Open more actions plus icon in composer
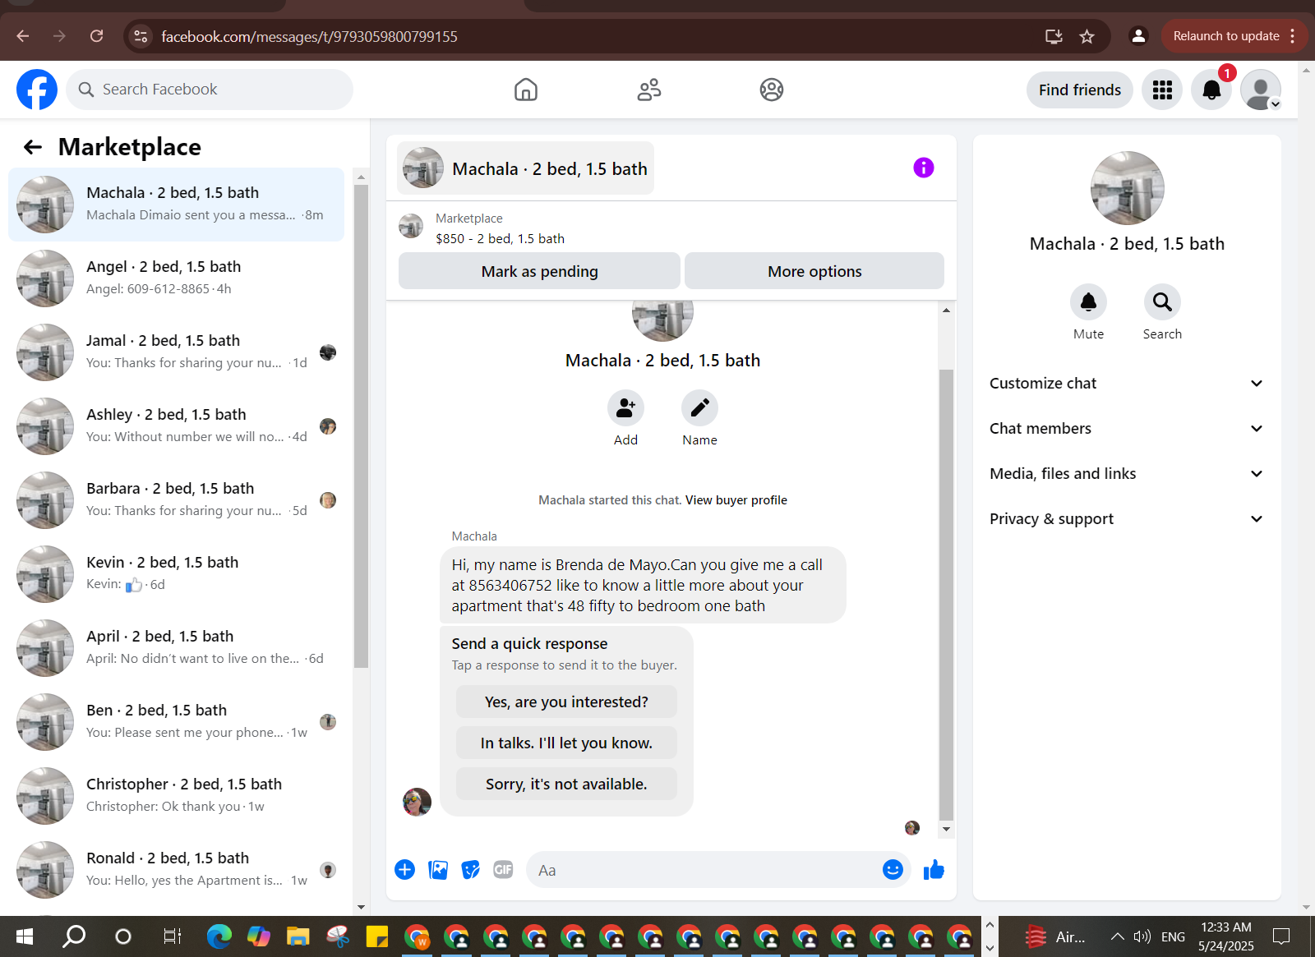 pyautogui.click(x=404, y=870)
